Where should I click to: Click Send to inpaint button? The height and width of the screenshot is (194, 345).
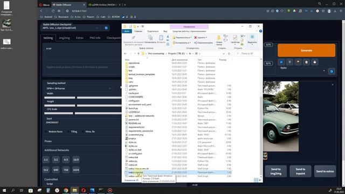[300, 171]
